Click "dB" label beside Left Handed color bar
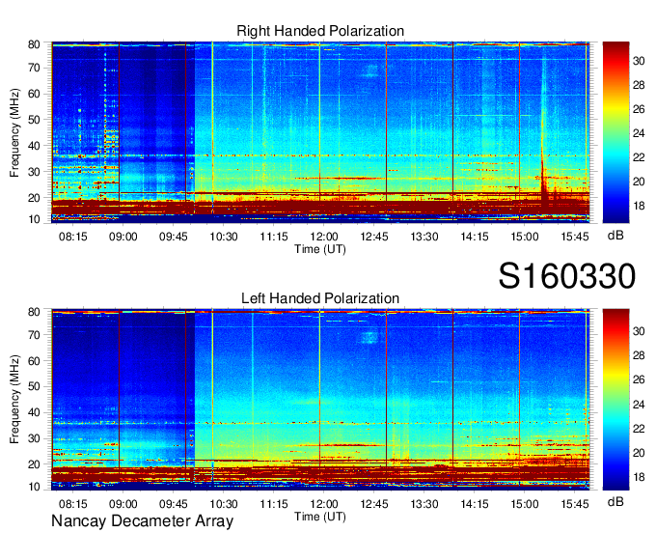 (x=615, y=501)
